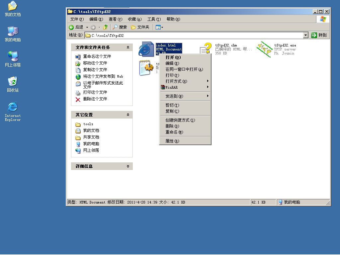Go up one folder level icon
Image resolution: width=340 pixels, height=255 pixels.
(105, 27)
